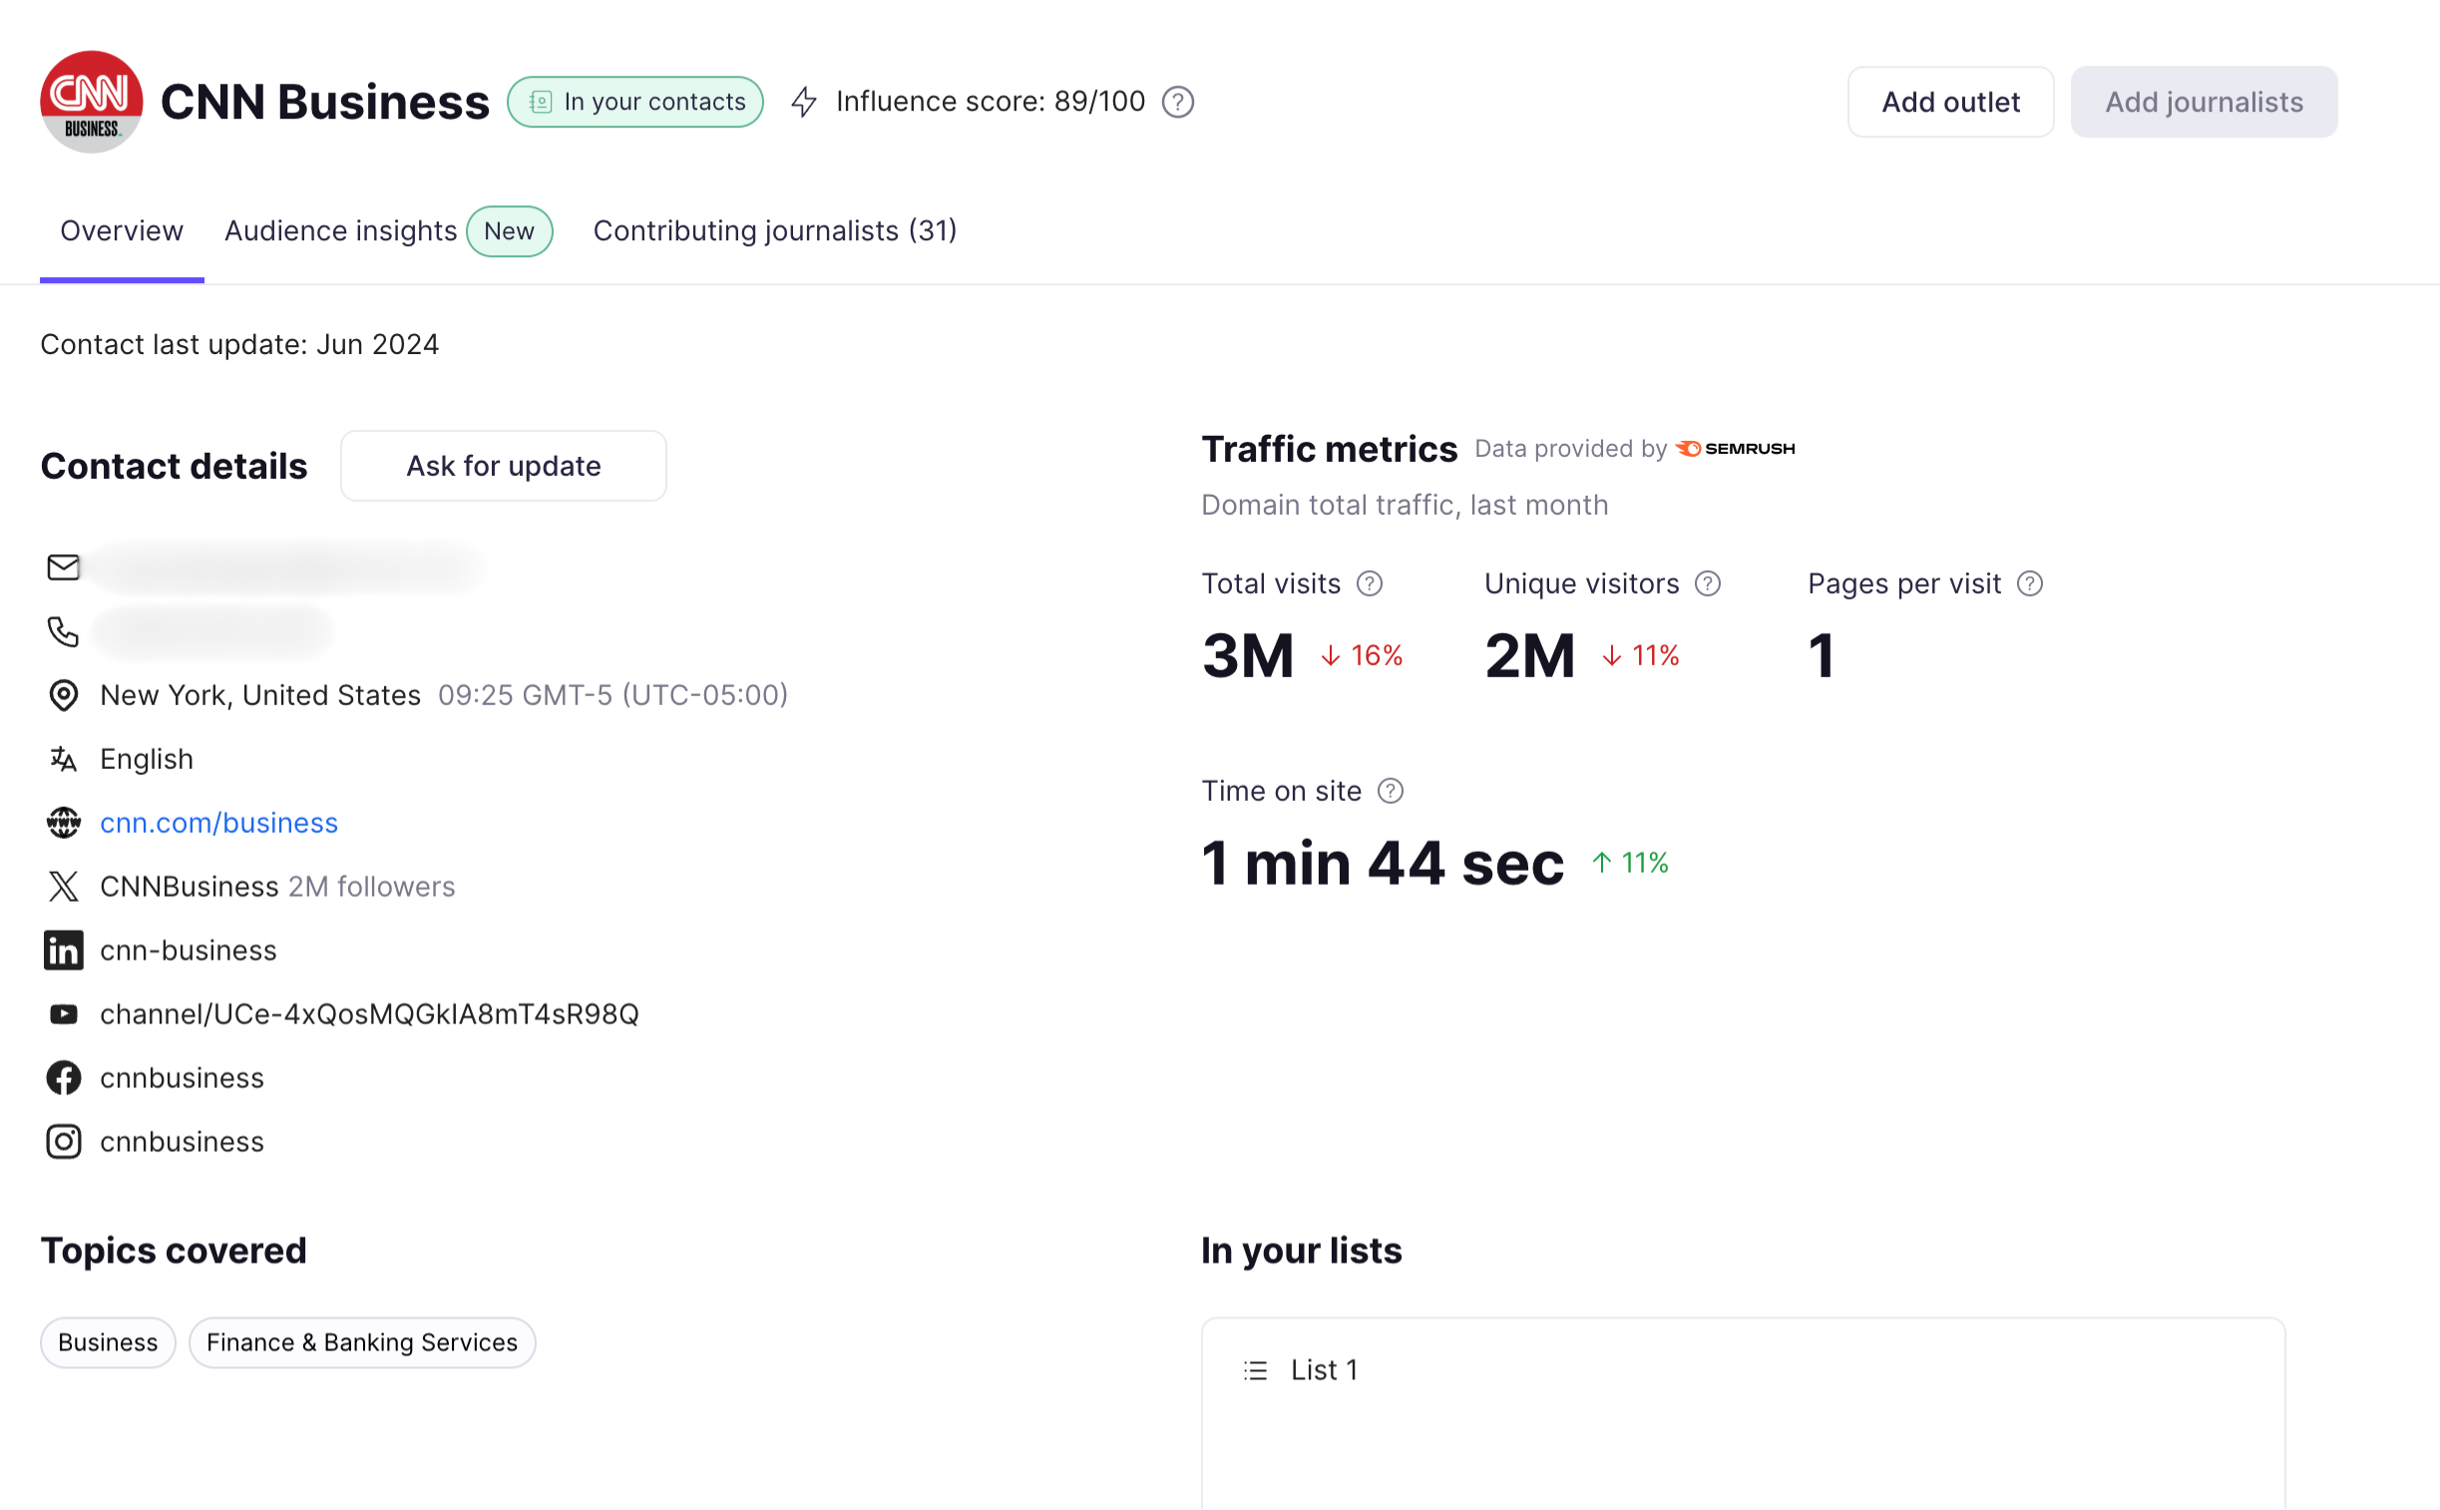
Task: Click the YouTube channel icon
Action: pyautogui.click(x=63, y=1013)
